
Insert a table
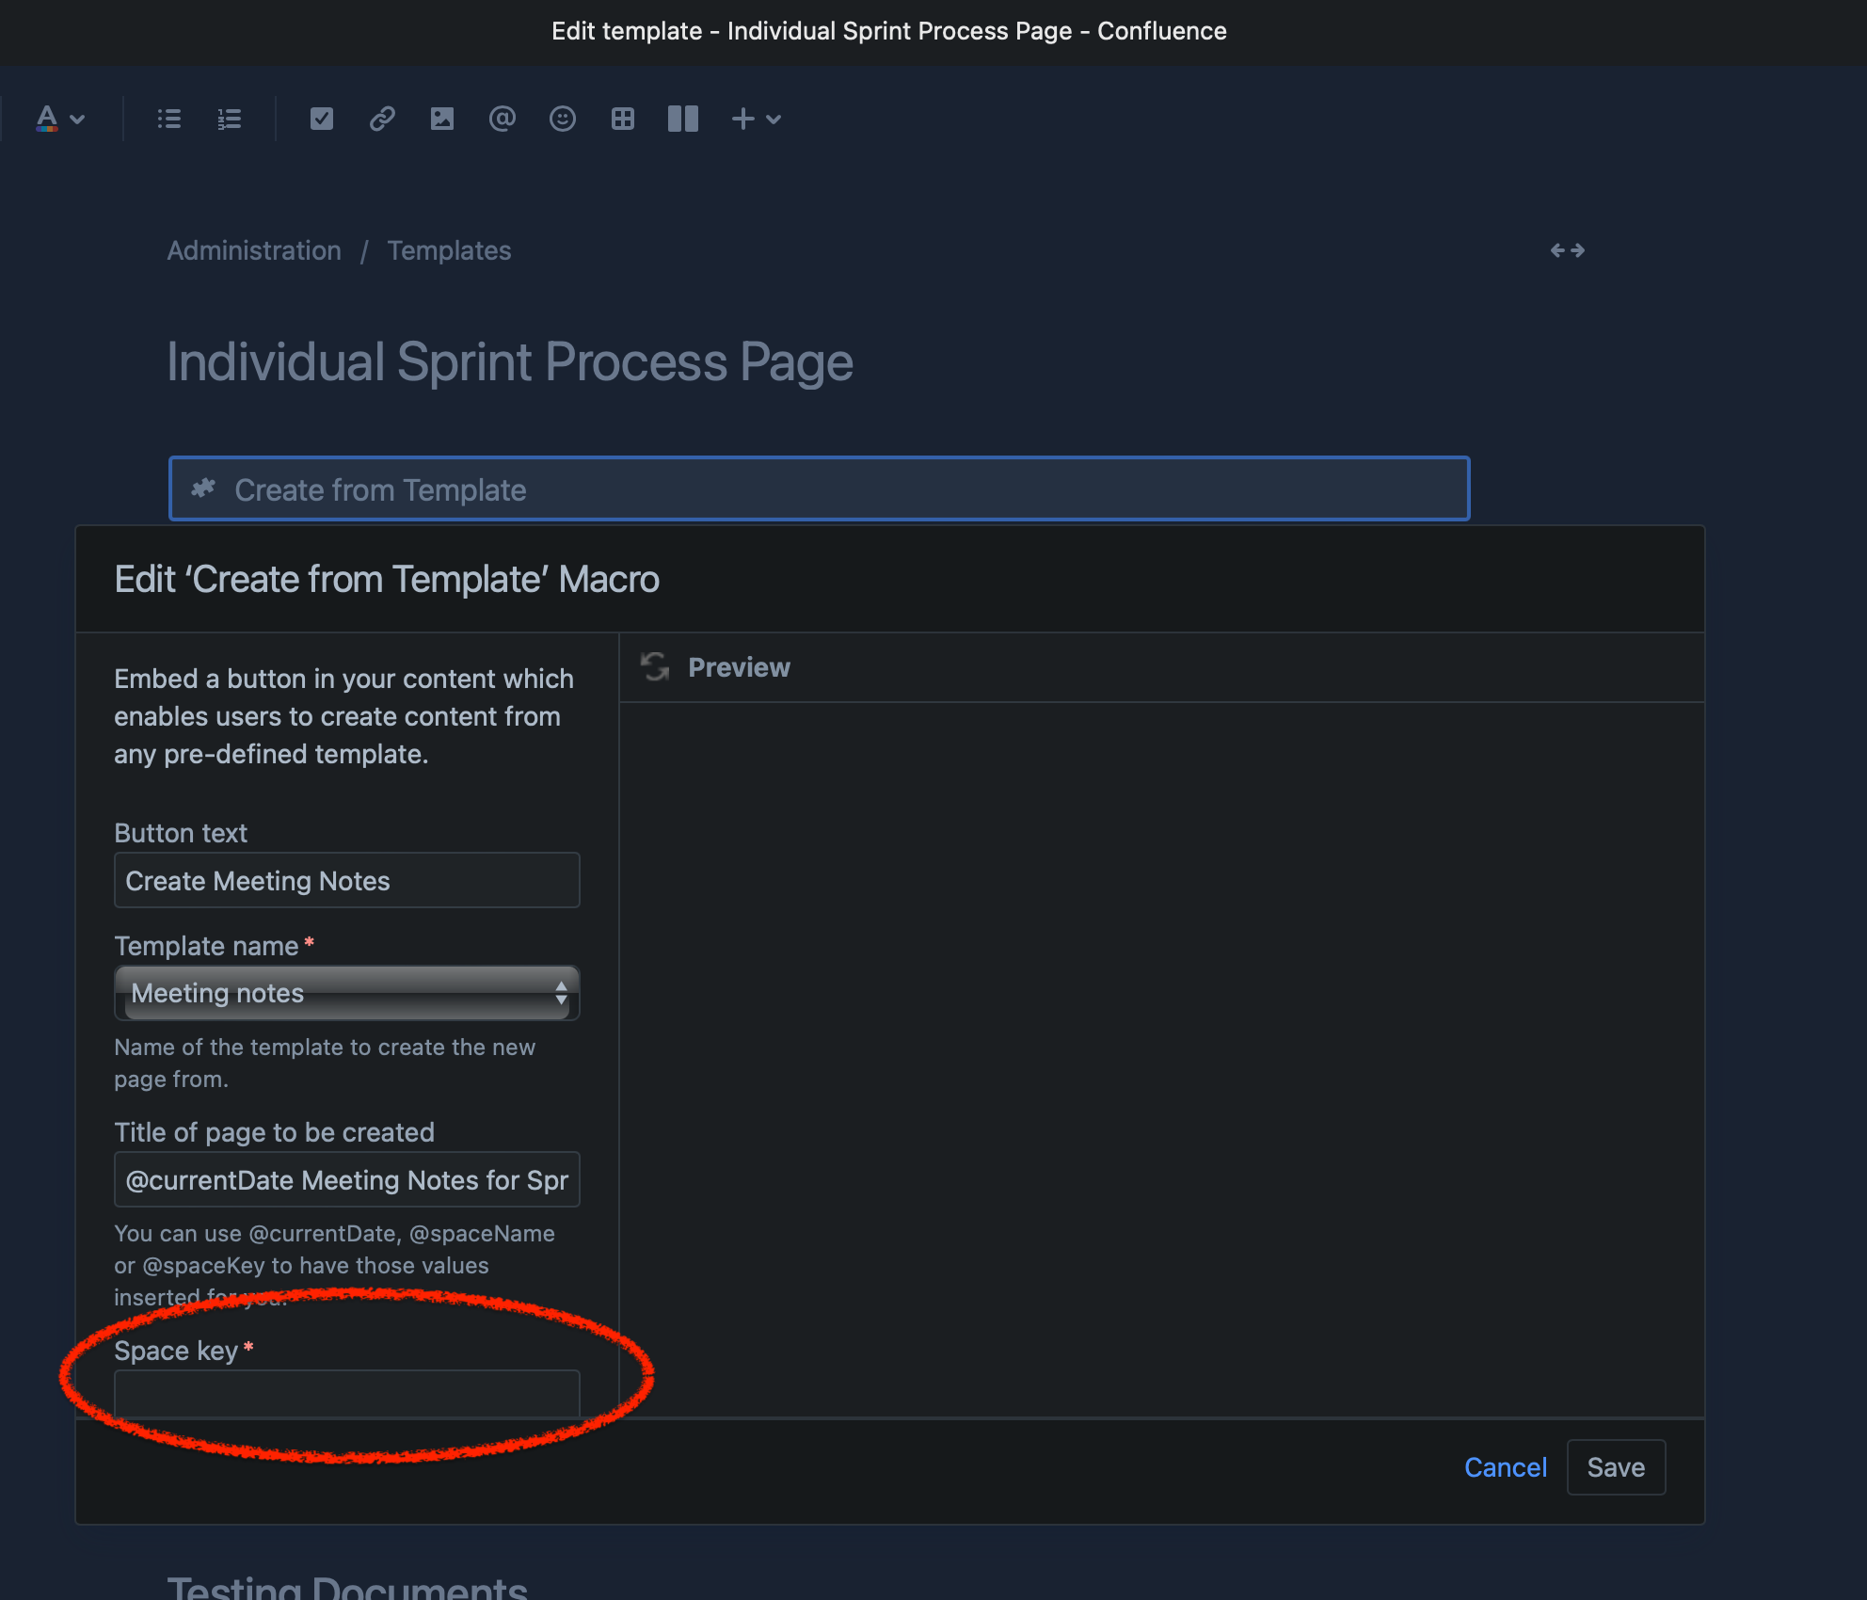click(623, 119)
